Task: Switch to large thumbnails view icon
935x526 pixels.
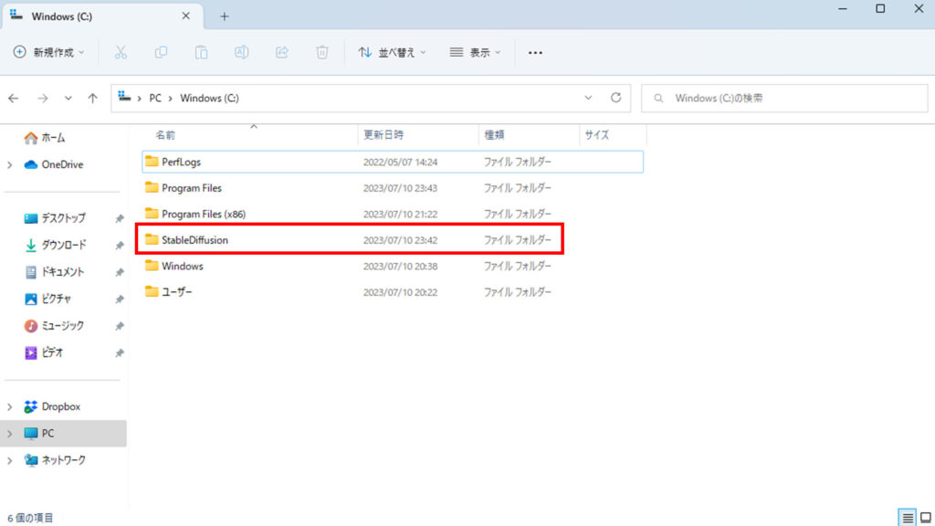Action: pyautogui.click(x=925, y=518)
